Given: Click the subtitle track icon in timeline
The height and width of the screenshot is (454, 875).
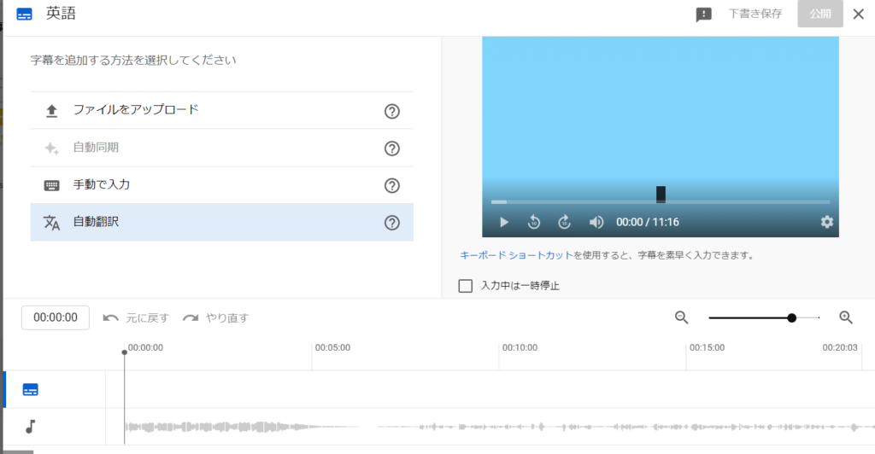Looking at the screenshot, I should pyautogui.click(x=31, y=390).
